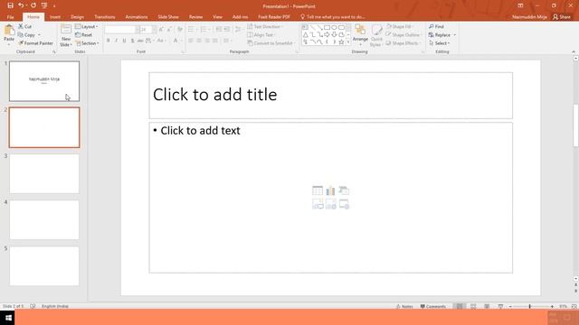The height and width of the screenshot is (325, 579).
Task: Click the Share button
Action: point(562,17)
